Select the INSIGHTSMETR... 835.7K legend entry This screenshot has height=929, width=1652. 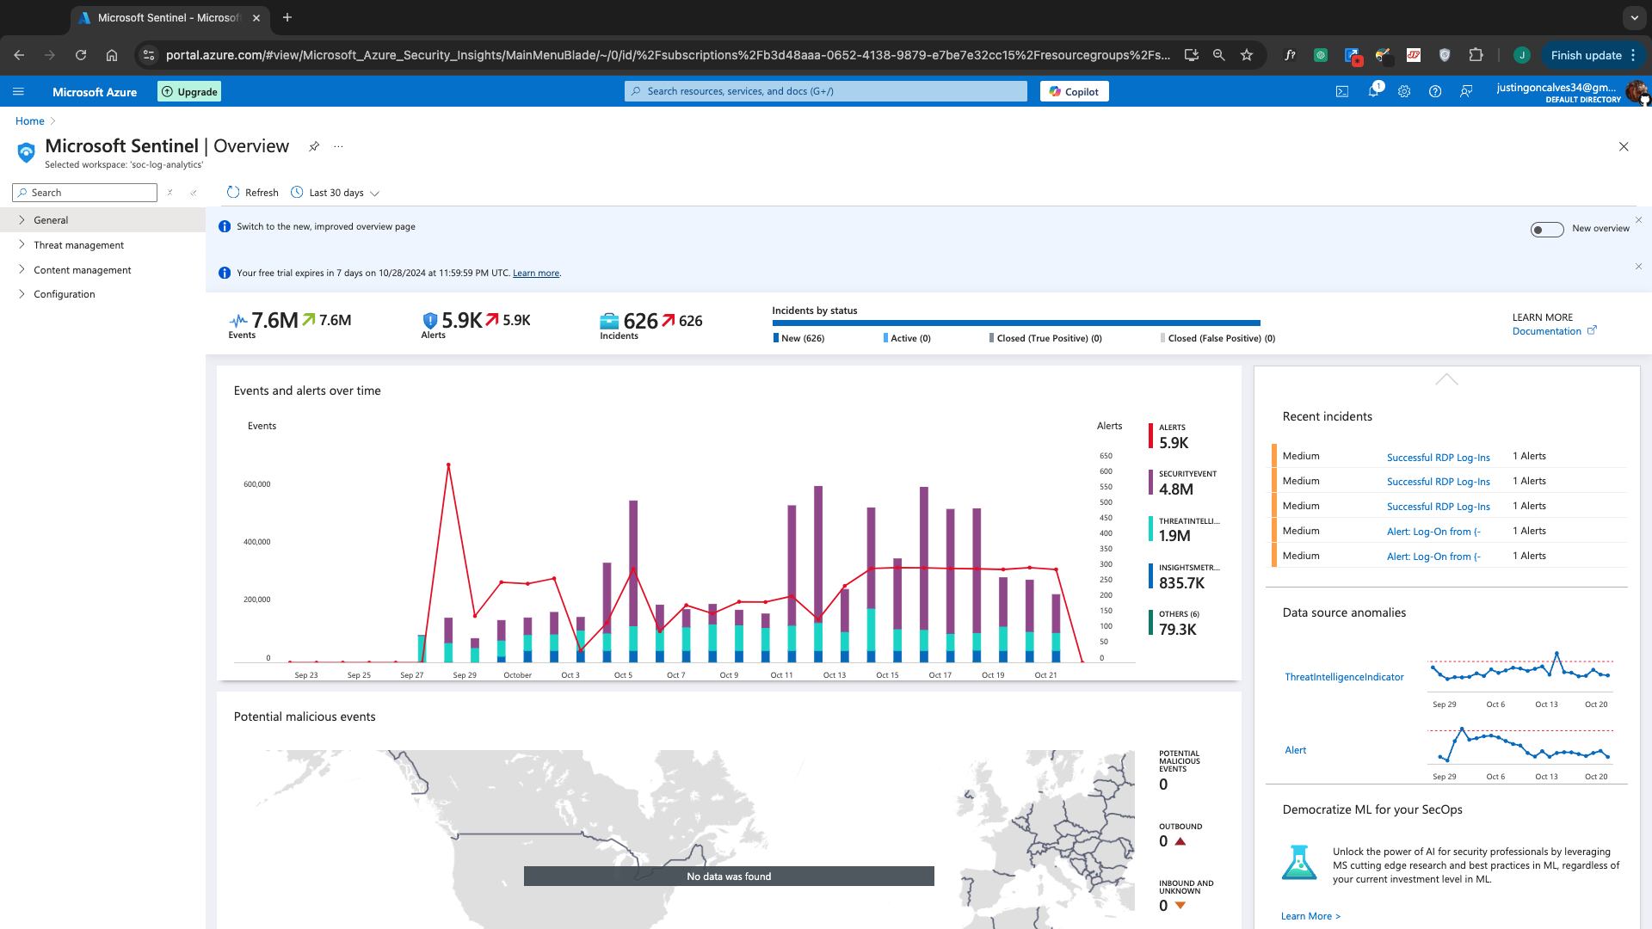pyautogui.click(x=1184, y=577)
